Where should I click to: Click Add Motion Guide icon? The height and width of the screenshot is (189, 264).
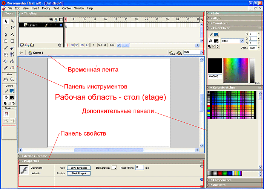[27, 45]
